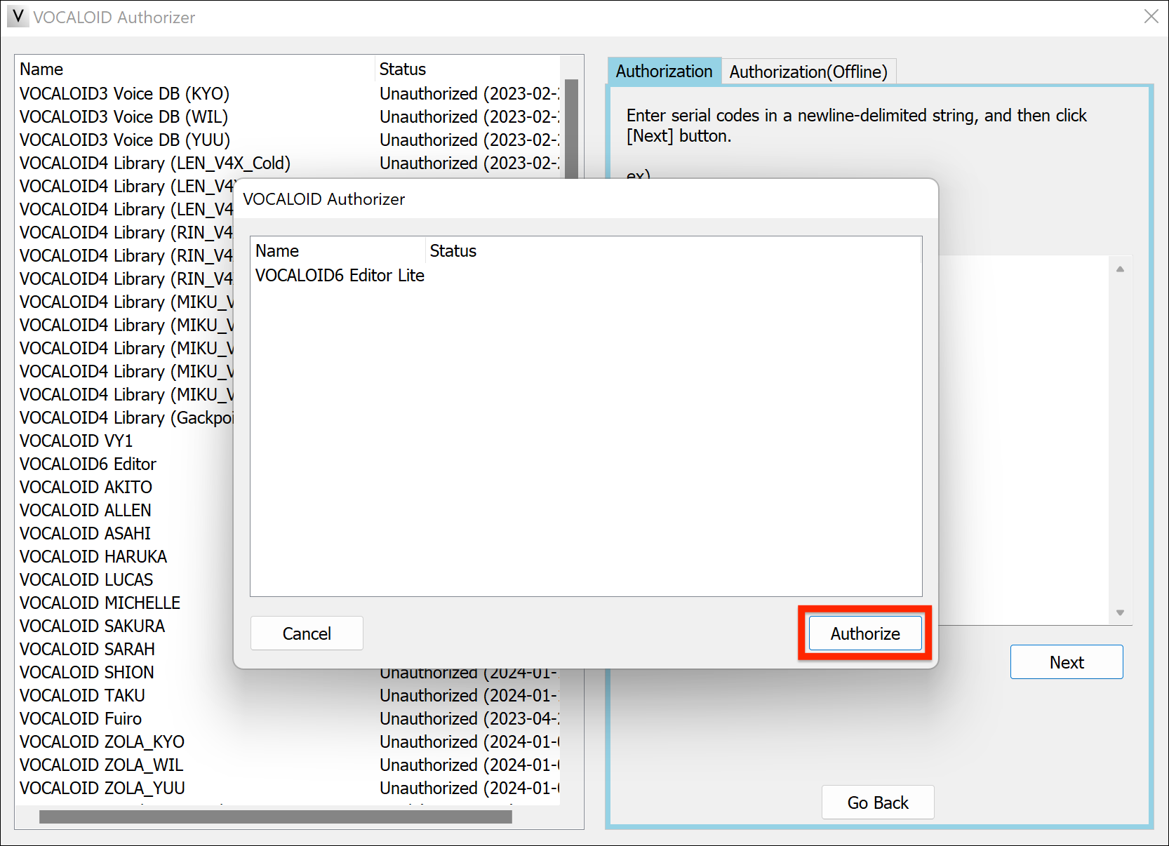This screenshot has height=846, width=1169.
Task: Select VOCALOID ZOLA_YUU entry
Action: pyautogui.click(x=101, y=788)
